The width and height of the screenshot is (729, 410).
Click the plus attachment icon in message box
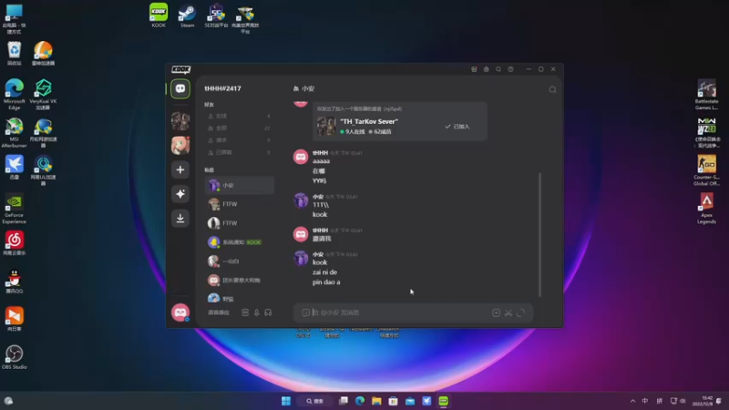(496, 313)
